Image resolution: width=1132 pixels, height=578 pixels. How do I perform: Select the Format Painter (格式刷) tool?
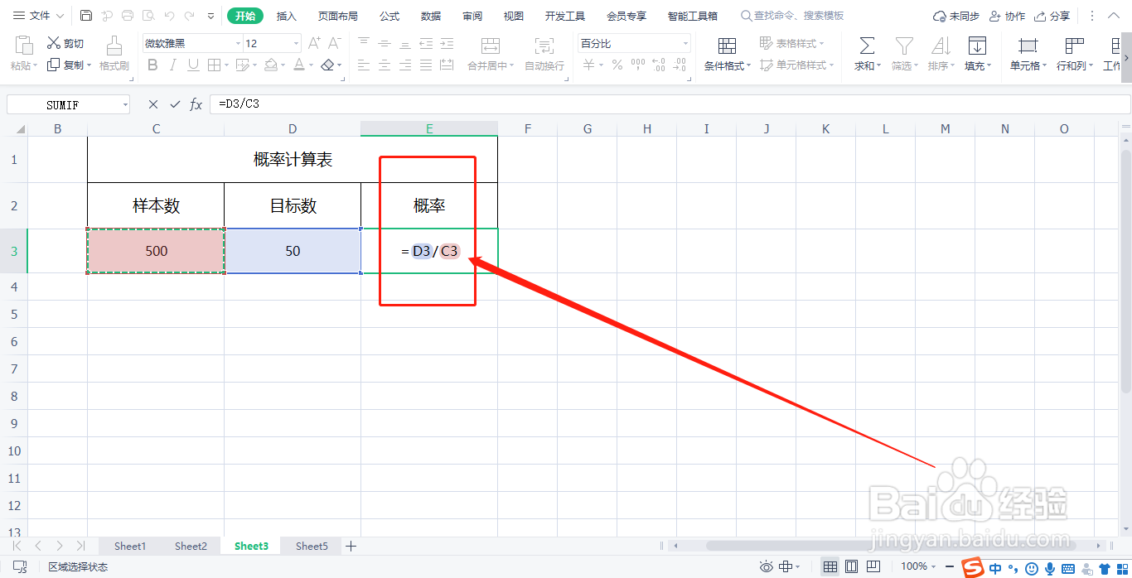pos(114,54)
